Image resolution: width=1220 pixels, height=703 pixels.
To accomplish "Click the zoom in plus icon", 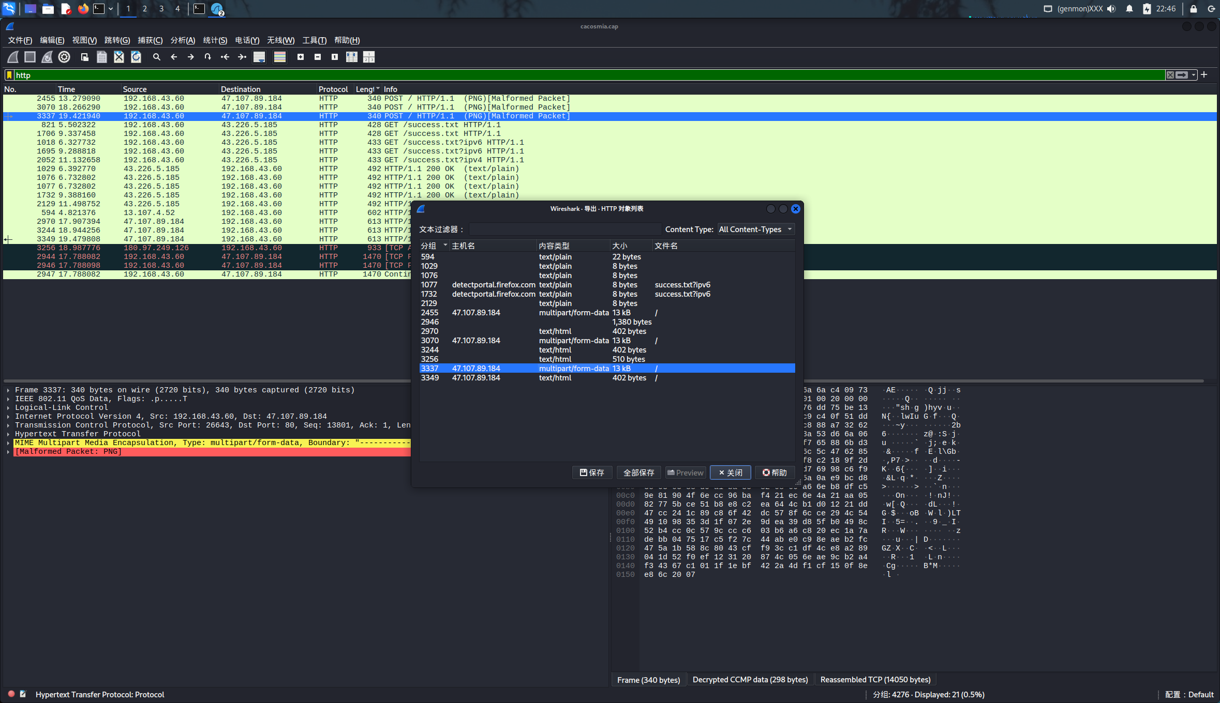I will [301, 57].
